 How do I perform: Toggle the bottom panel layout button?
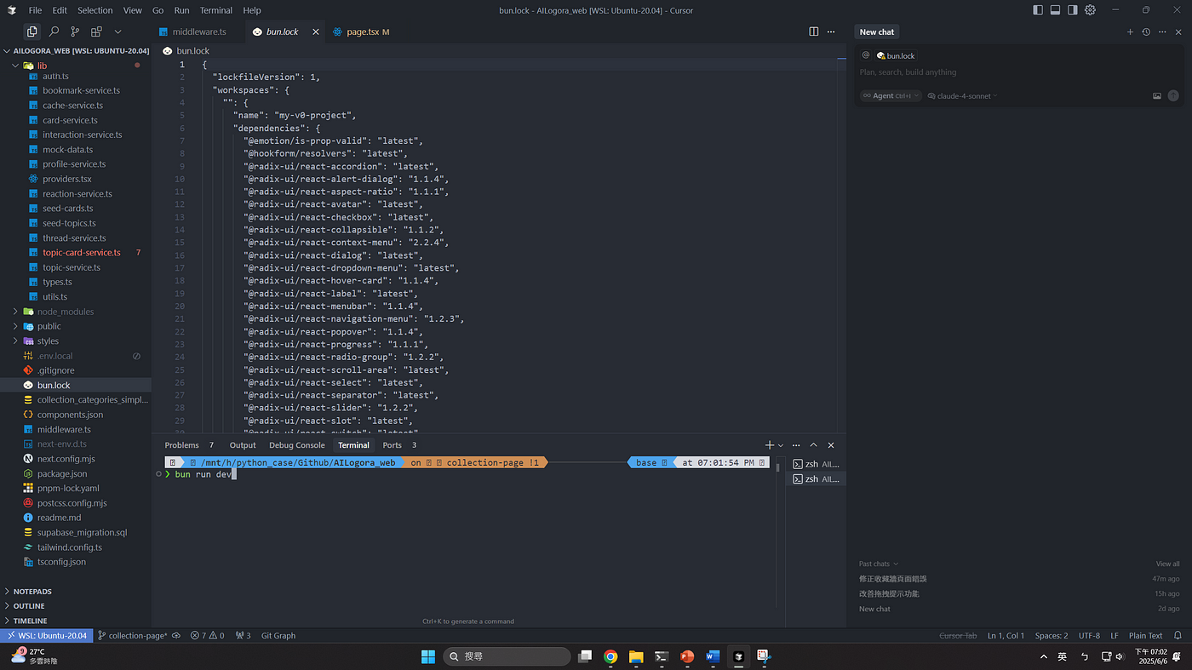coord(1055,10)
